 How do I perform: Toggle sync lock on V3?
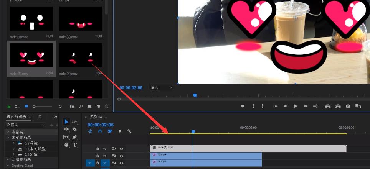[x=114, y=149]
